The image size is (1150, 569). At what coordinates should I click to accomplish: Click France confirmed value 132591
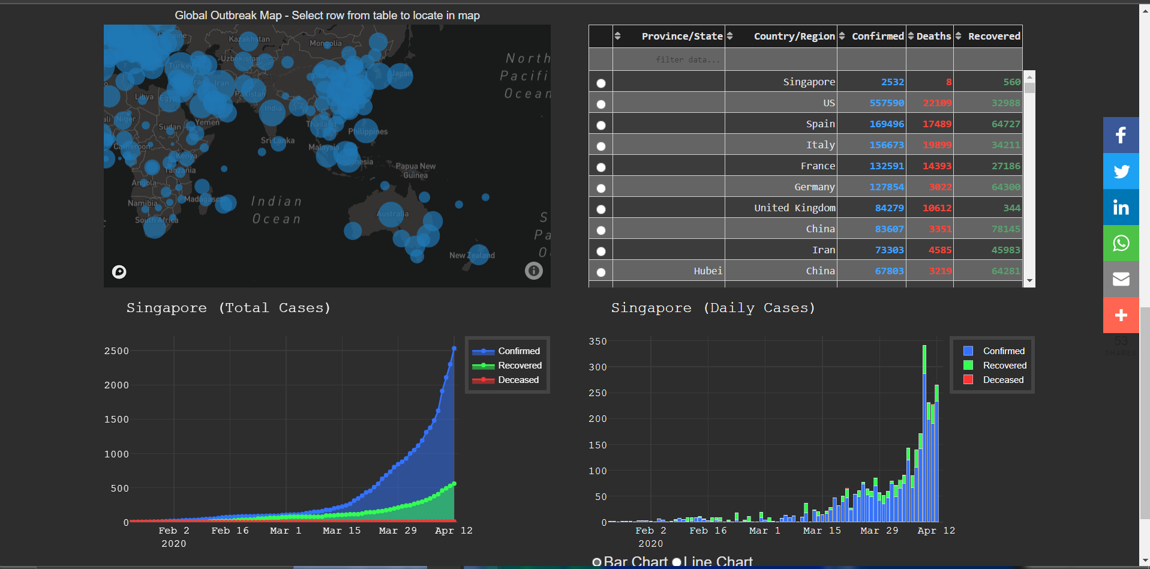click(x=887, y=166)
